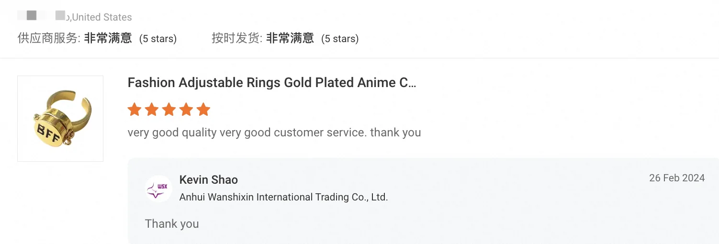
Task: Open the gold BFF ring thumbnail
Action: coord(60,119)
